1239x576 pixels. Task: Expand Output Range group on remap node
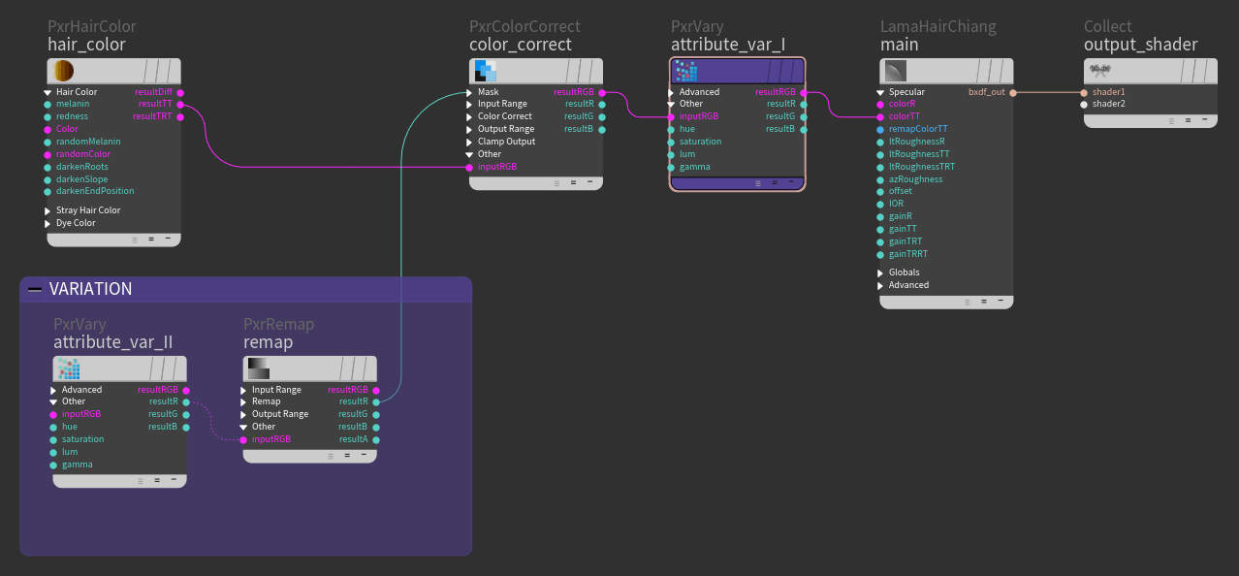[x=243, y=414]
